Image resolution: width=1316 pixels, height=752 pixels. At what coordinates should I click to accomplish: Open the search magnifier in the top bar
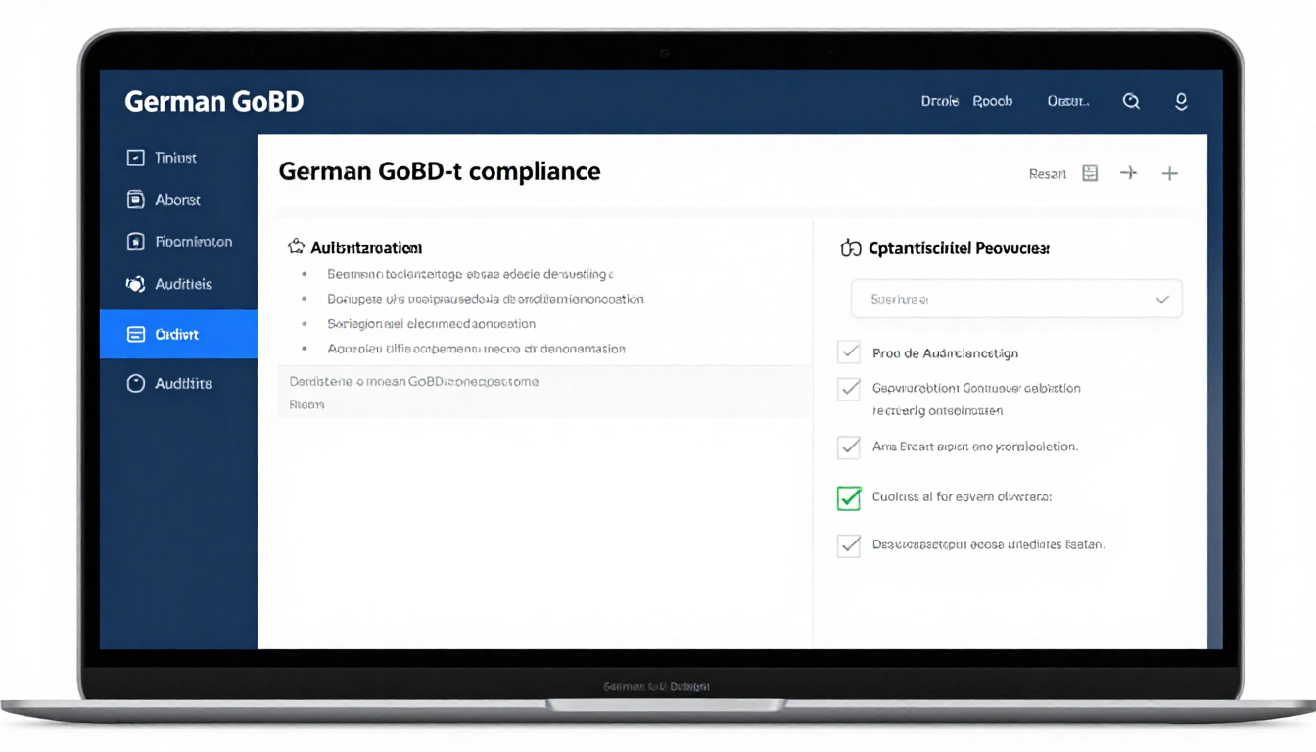(1132, 101)
